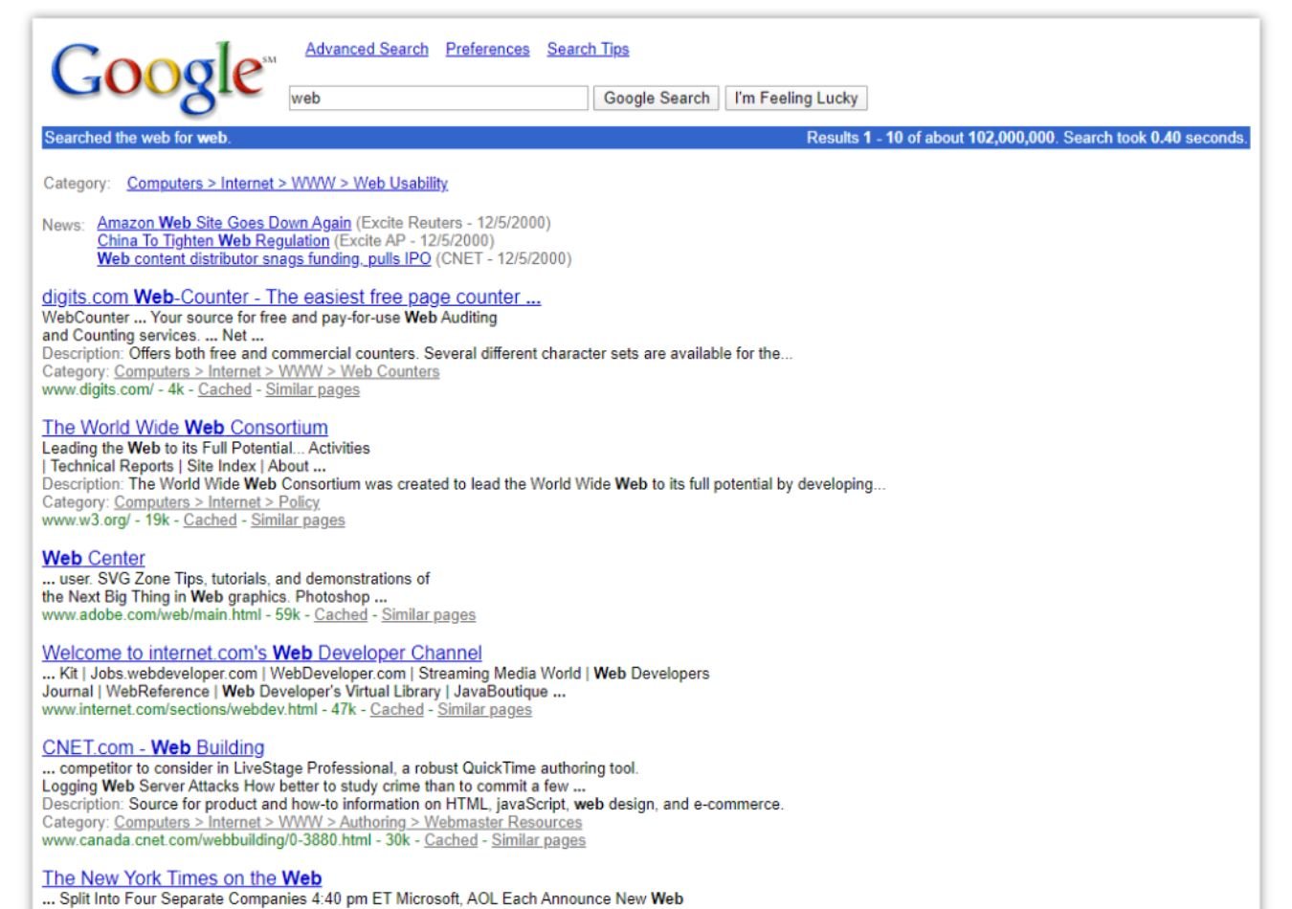This screenshot has height=909, width=1292.
Task: Open The New York Times on the Web
Action: click(182, 878)
